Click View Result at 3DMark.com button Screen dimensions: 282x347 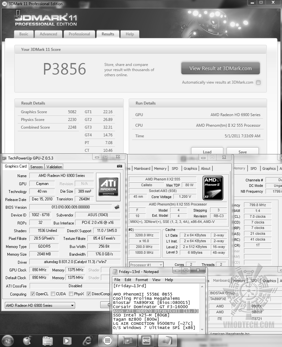tap(220, 68)
